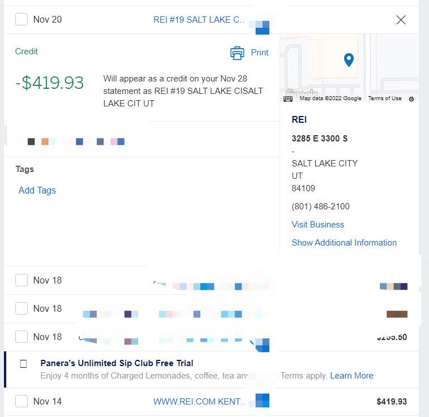This screenshot has height=417, width=429.
Task: Click the Panera offer bookmark icon
Action: tap(23, 364)
